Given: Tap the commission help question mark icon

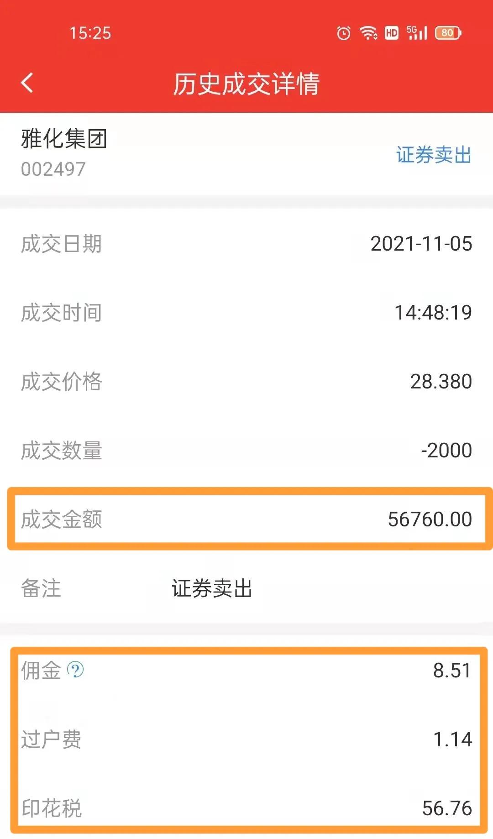Looking at the screenshot, I should (75, 670).
